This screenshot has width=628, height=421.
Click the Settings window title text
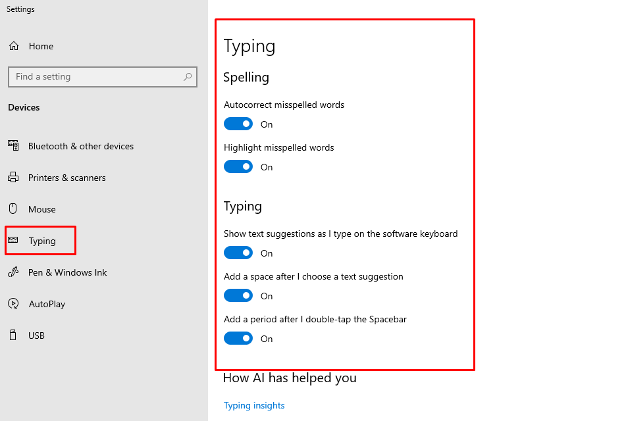click(x=20, y=9)
